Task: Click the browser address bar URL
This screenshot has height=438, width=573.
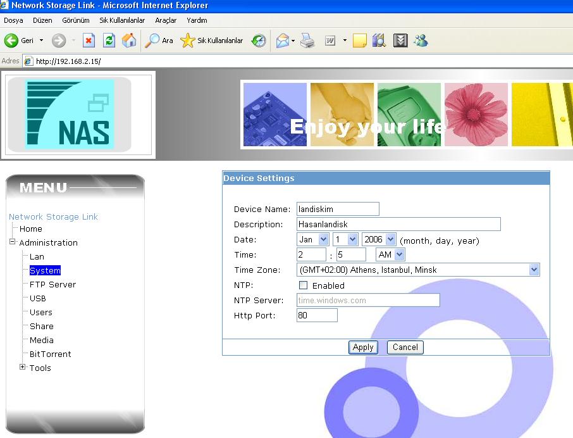Action: [68, 61]
